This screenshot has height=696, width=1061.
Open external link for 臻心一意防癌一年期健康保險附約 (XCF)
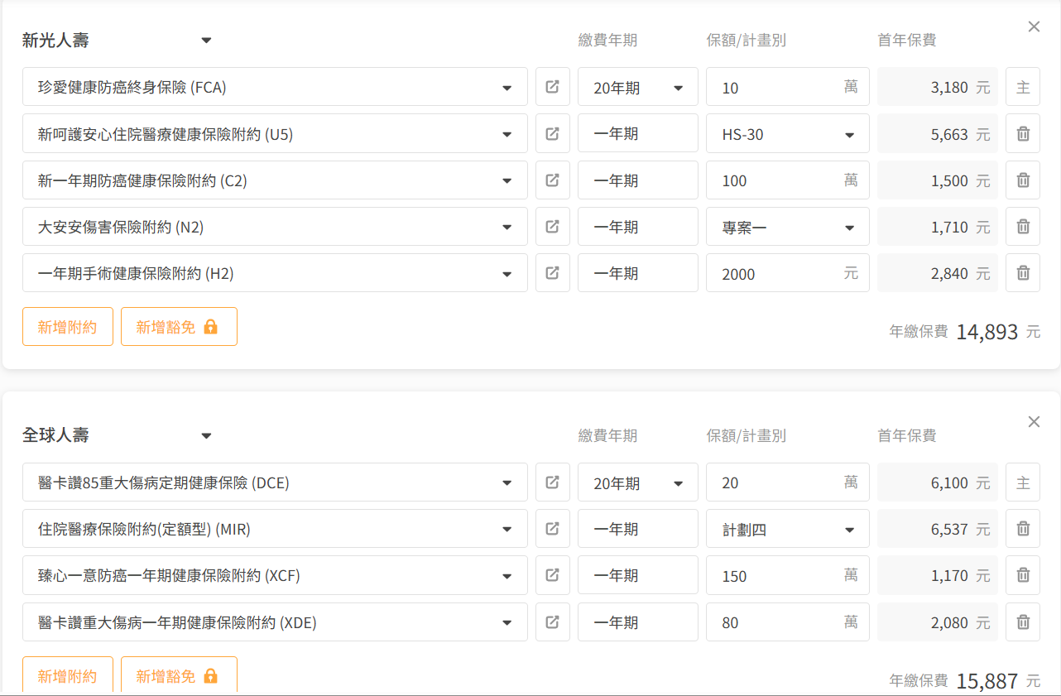tap(553, 575)
